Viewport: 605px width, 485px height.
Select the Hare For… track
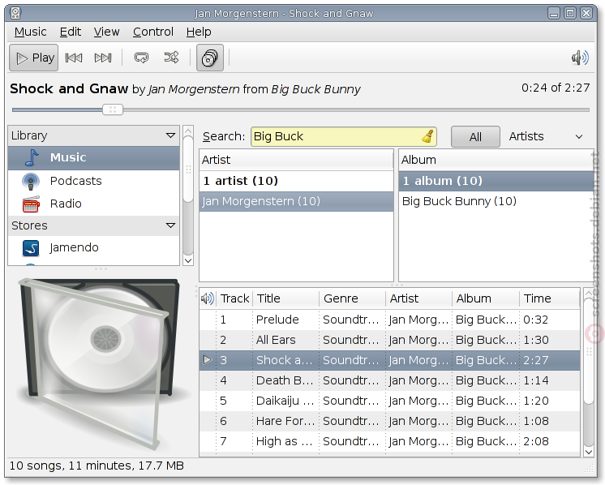point(390,422)
